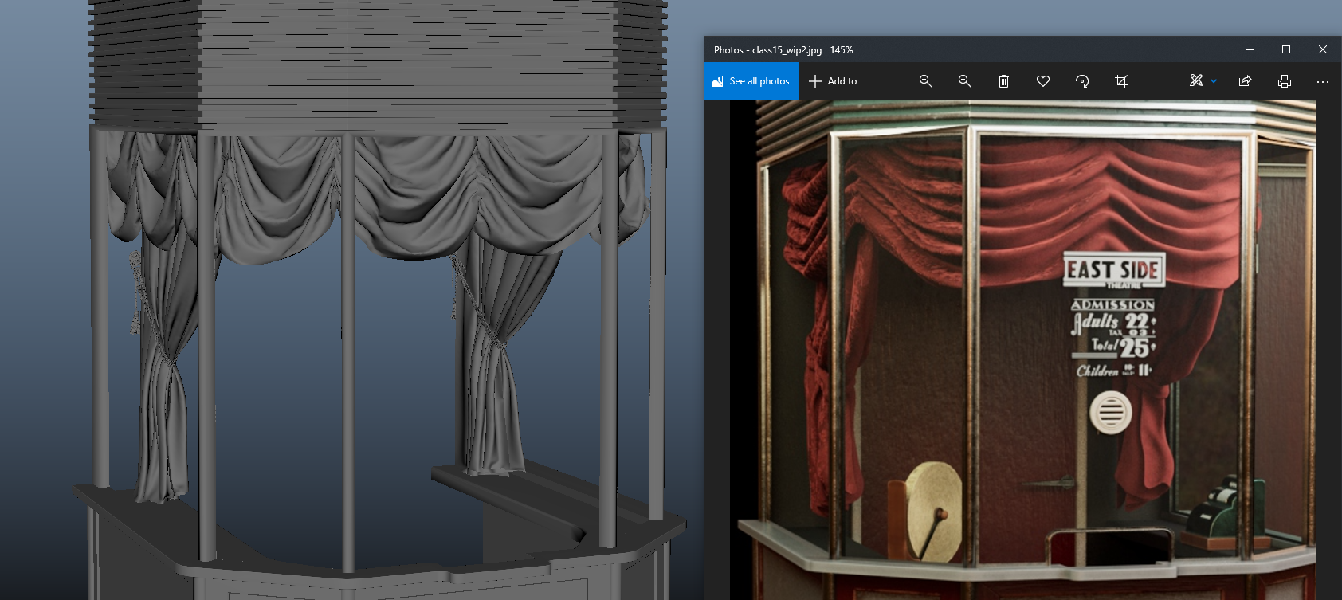Add photo to favorites with heart icon
The image size is (1342, 600).
click(x=1042, y=81)
